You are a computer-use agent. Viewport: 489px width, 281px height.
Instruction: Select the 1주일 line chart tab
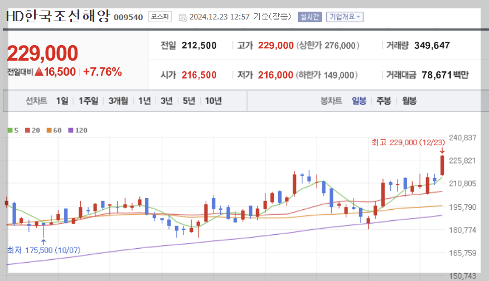coord(88,101)
